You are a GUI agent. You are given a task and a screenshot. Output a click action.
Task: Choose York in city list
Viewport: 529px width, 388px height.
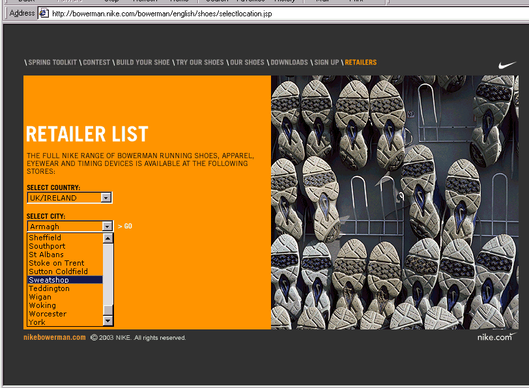(x=65, y=322)
